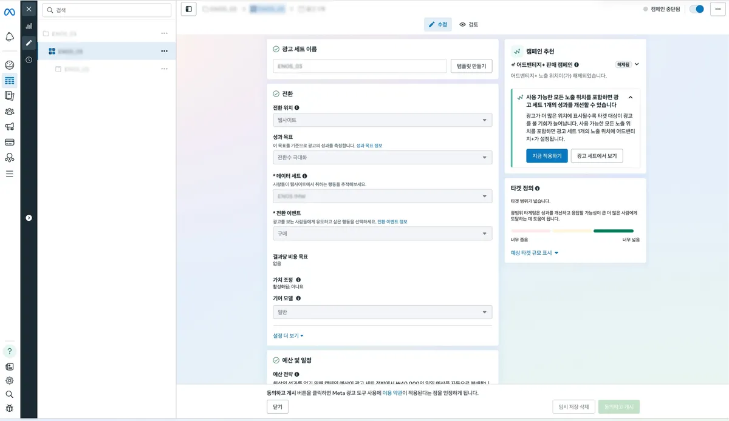The image size is (729, 421).
Task: Click the audience size meter bar
Action: [x=572, y=231]
